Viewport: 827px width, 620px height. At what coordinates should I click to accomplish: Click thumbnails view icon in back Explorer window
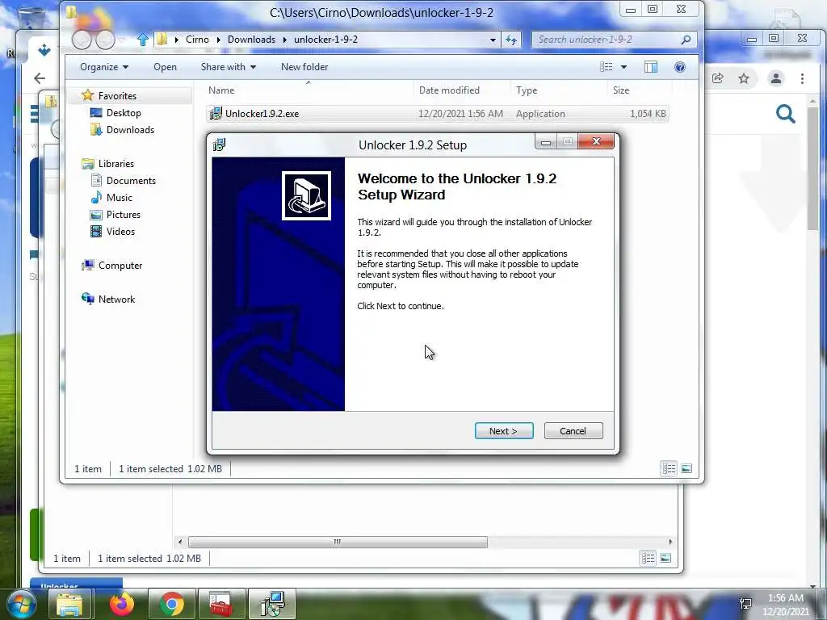click(665, 558)
